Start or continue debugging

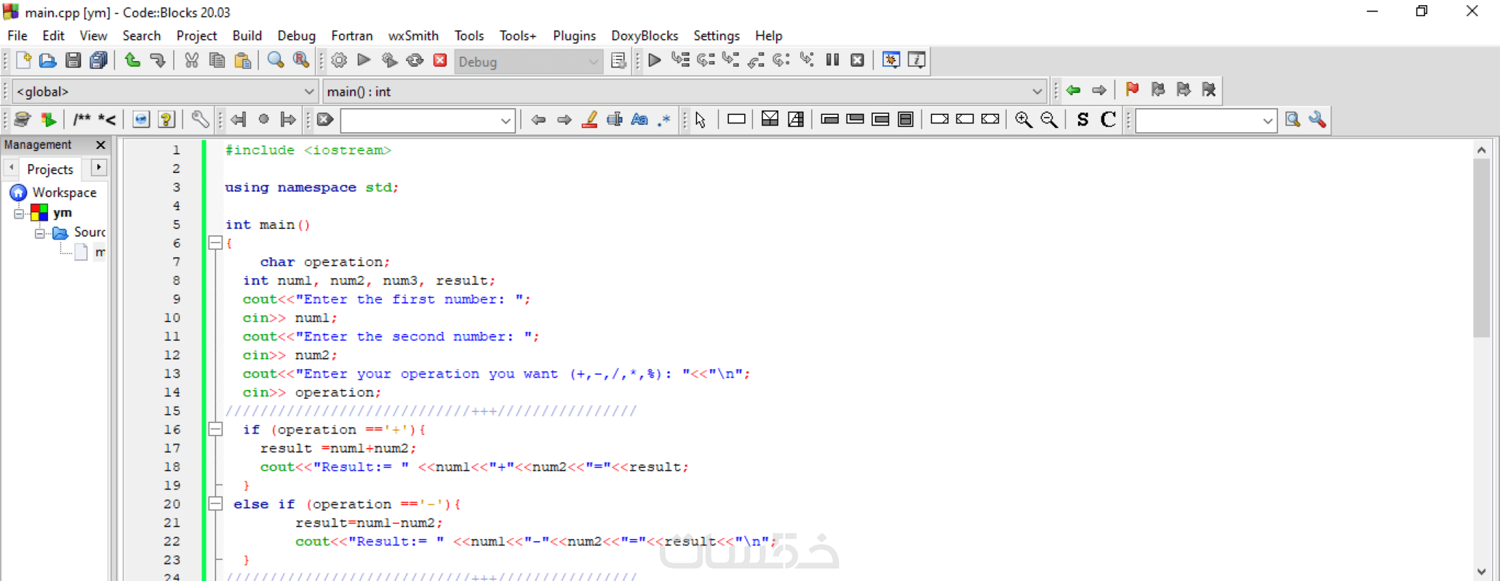pyautogui.click(x=655, y=61)
